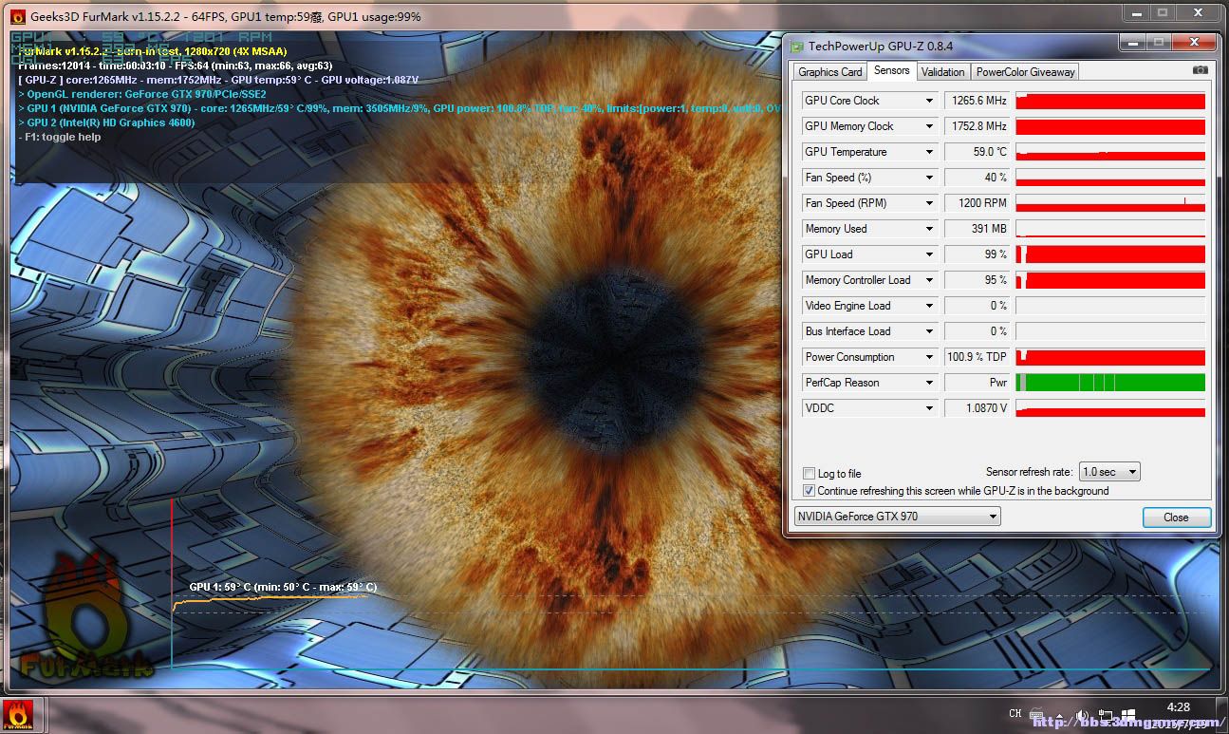Open the Sensor refresh rate dropdown
This screenshot has height=734, width=1229.
point(1109,472)
